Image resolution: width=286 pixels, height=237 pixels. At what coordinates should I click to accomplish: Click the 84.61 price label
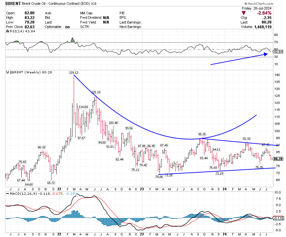(216, 150)
